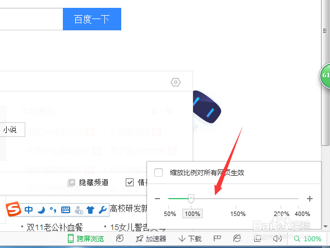Click the scrollbar down arrow
330x248 pixels.
point(326,227)
